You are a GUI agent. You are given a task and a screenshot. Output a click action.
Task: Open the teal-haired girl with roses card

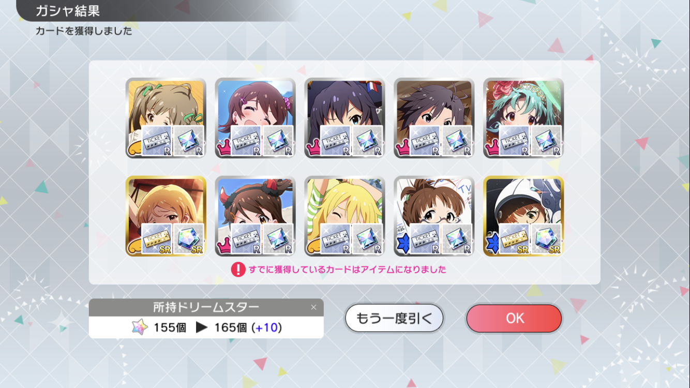[523, 118]
